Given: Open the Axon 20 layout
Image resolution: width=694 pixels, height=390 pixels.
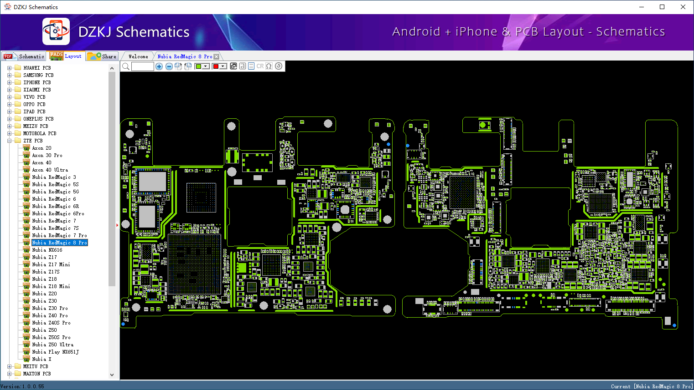Looking at the screenshot, I should (41, 148).
